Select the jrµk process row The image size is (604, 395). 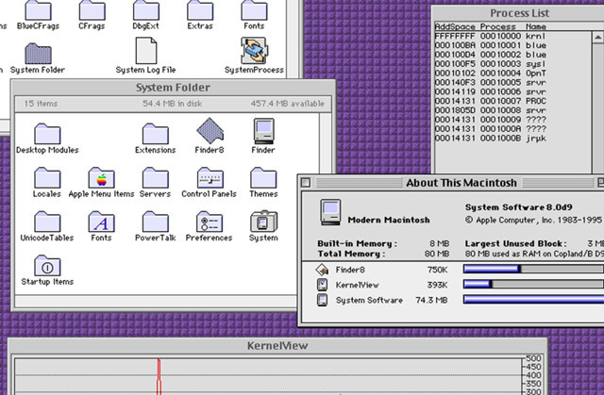tap(512, 139)
